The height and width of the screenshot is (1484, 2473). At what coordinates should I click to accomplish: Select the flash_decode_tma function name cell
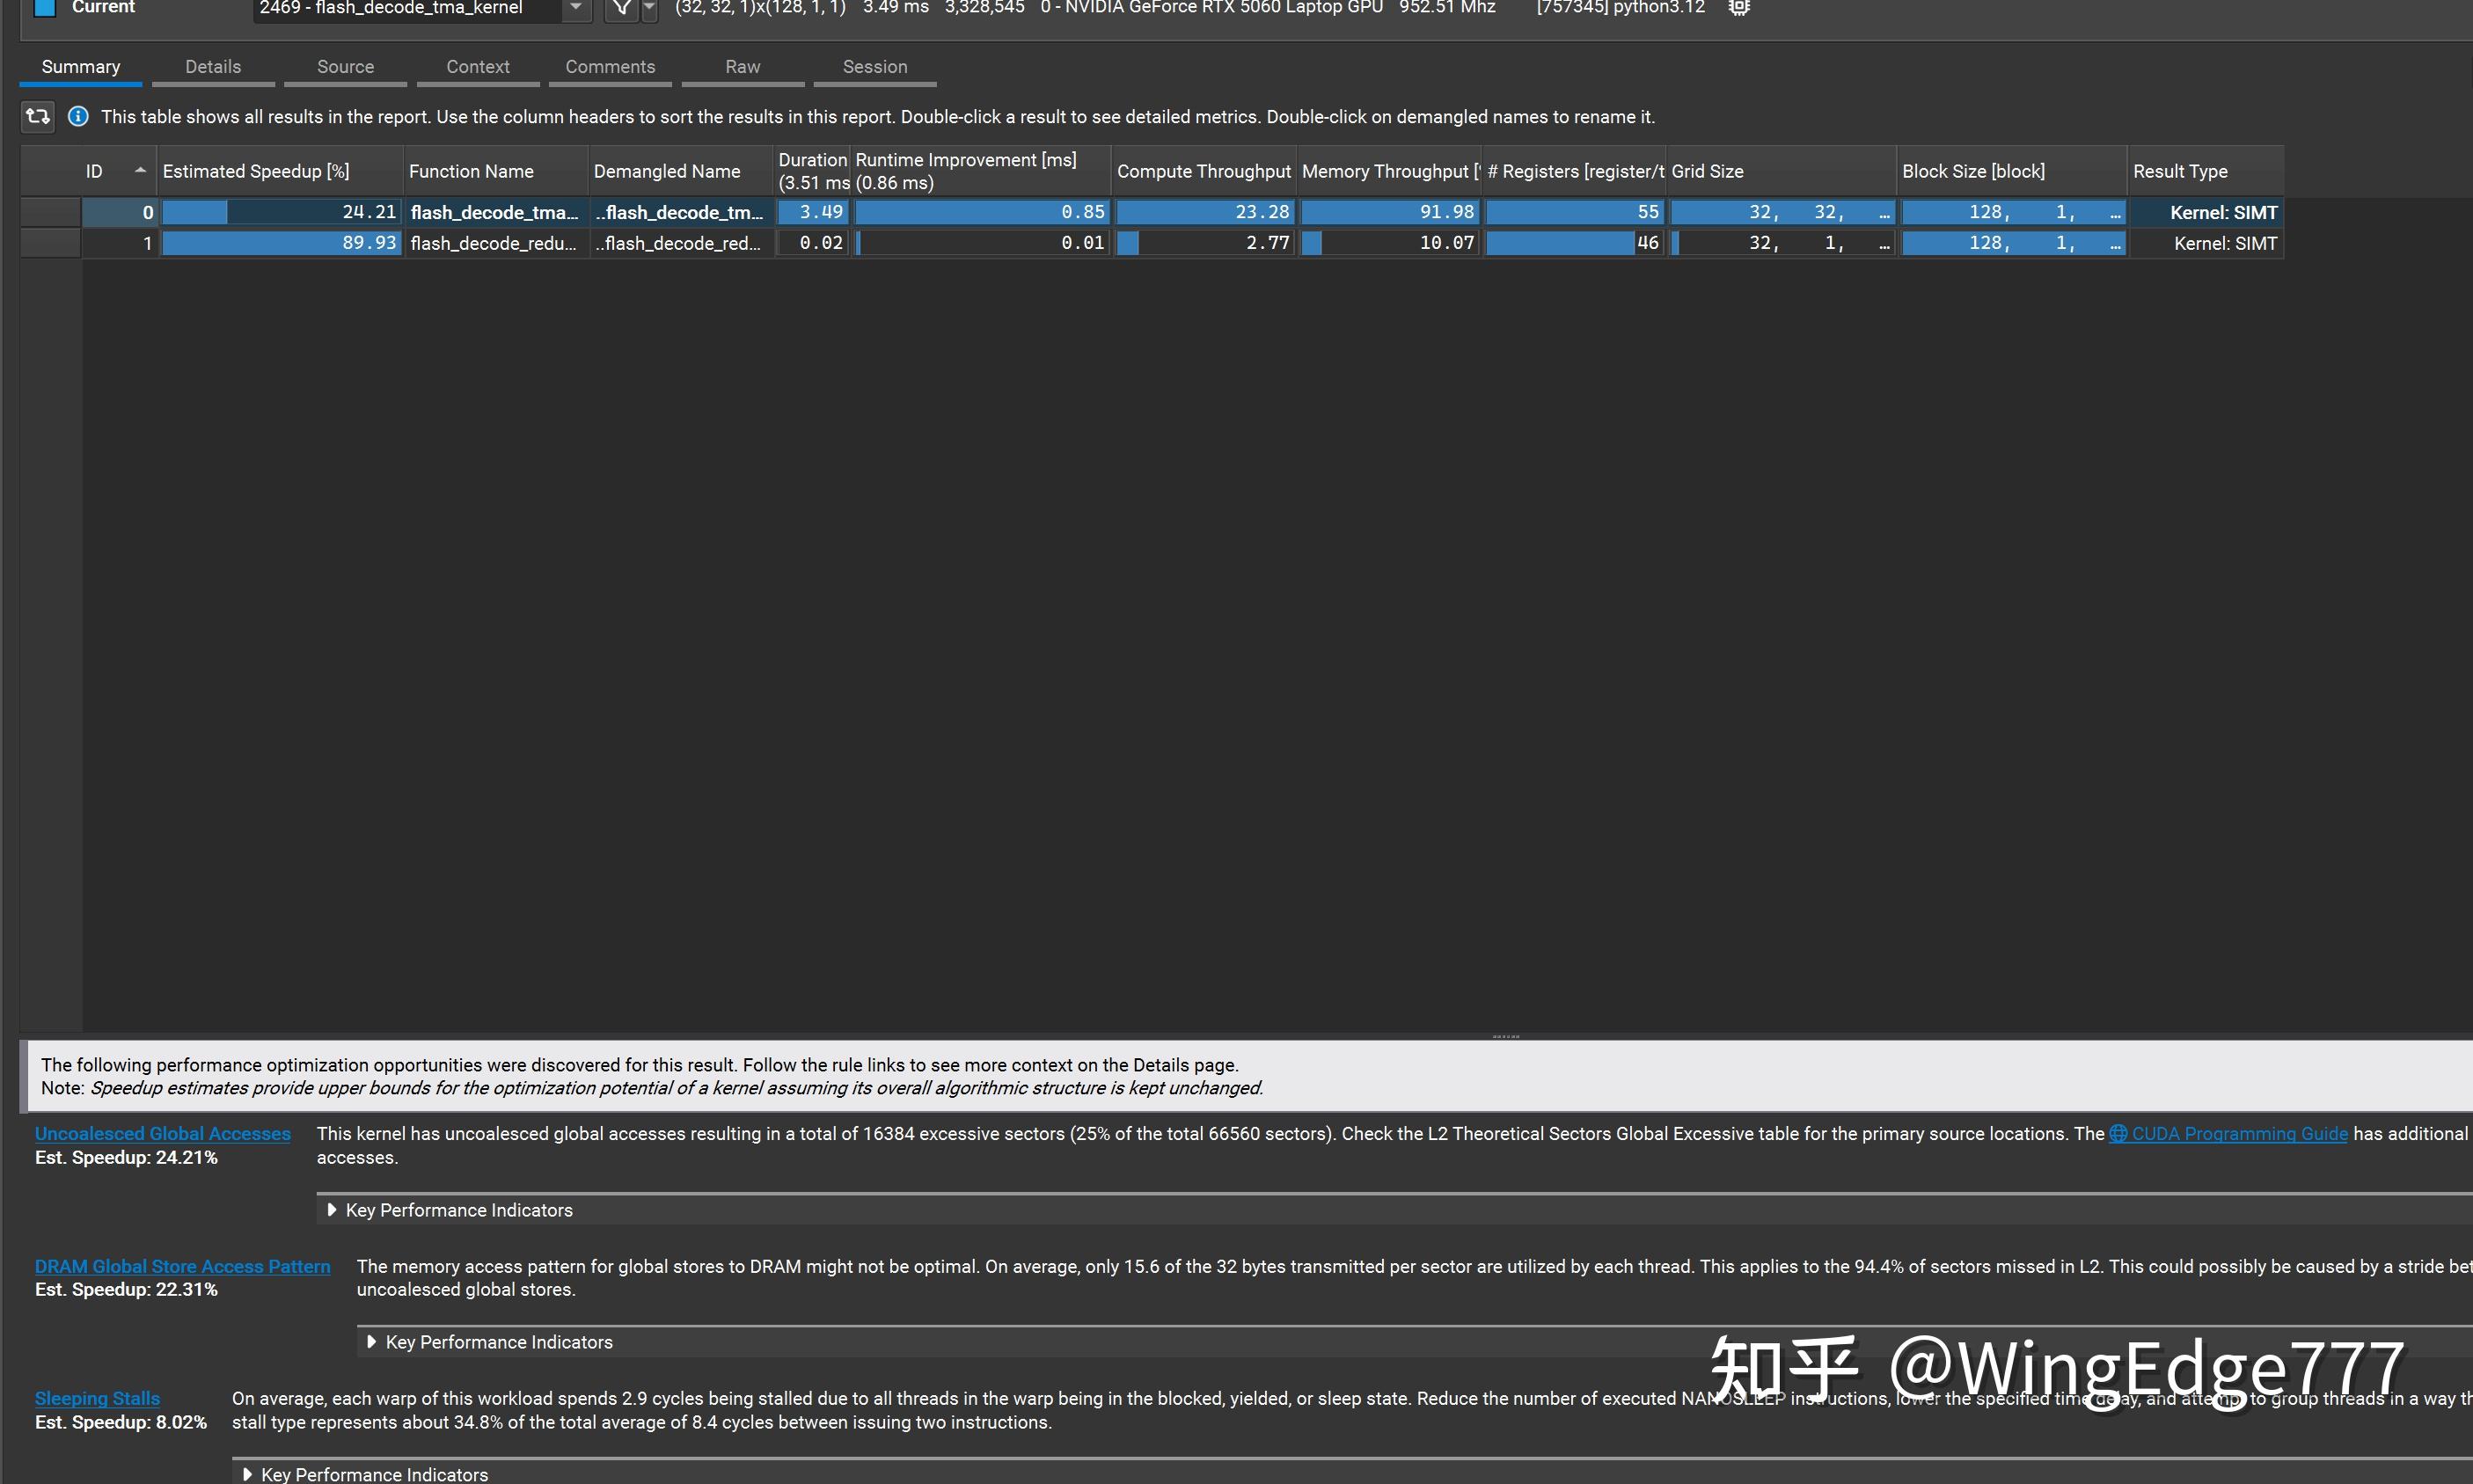click(496, 212)
